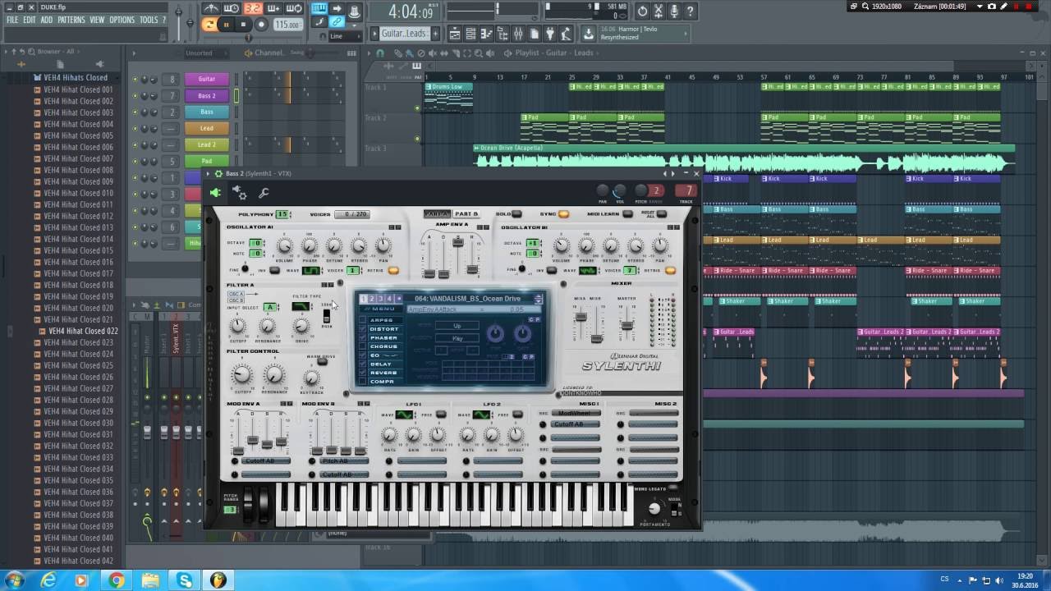Toggle the SYNC orange button in Sylenth1

coord(563,214)
